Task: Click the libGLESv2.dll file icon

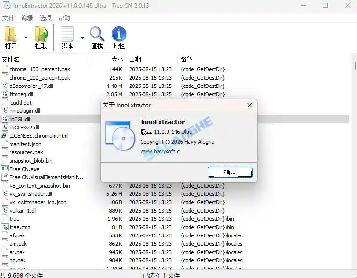Action: (x=5, y=128)
